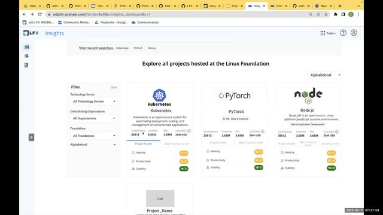Open Alphabetical dropdown in Filter panel
The height and width of the screenshot is (215, 383).
[93, 145]
